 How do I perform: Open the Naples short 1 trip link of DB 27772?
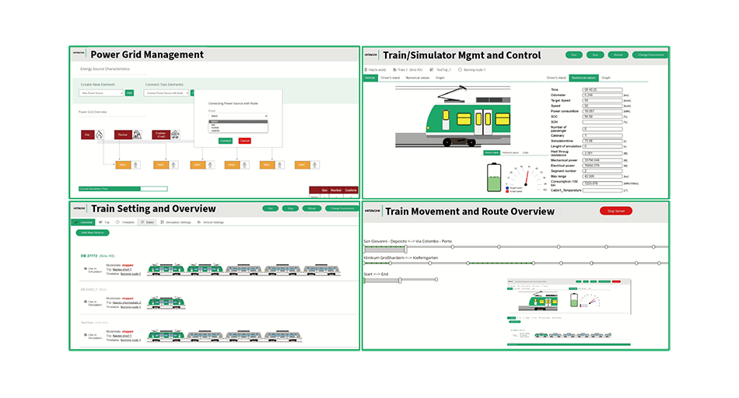(122, 270)
